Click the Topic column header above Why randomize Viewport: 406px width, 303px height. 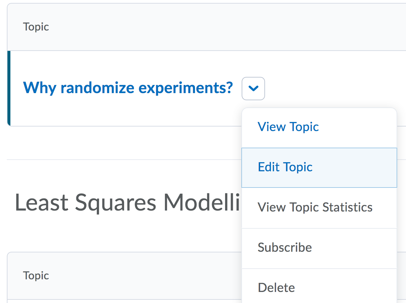[x=36, y=27]
